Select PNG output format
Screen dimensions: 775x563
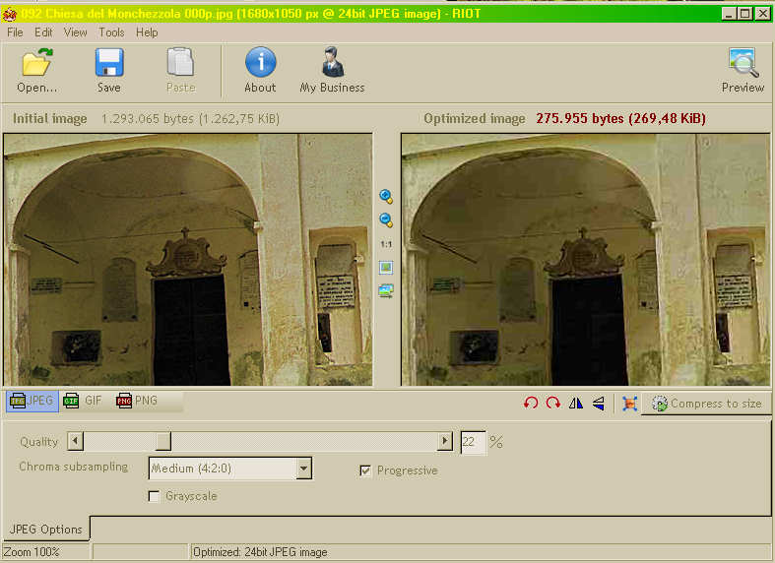(x=137, y=401)
